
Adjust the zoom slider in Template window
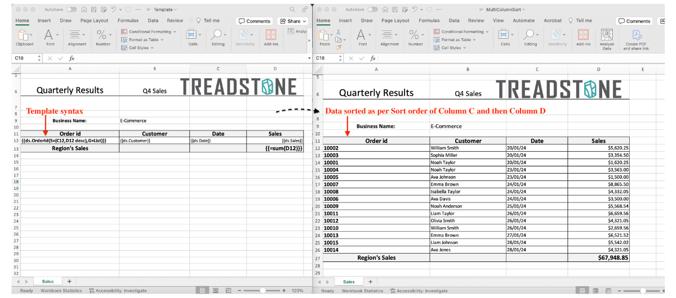click(263, 291)
